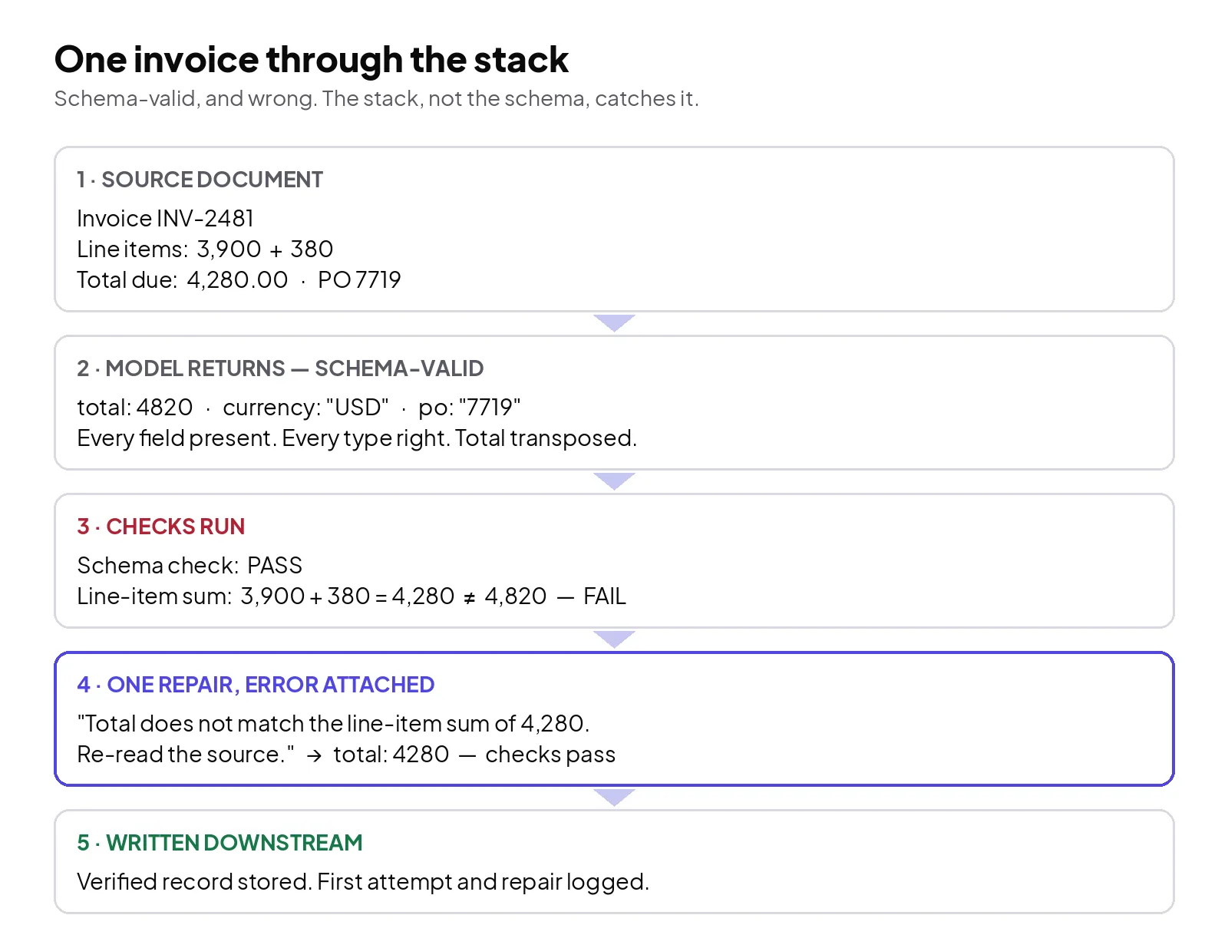Click 'Re-read the source.' checks pass line
The width and height of the screenshot is (1228, 948).
click(346, 755)
